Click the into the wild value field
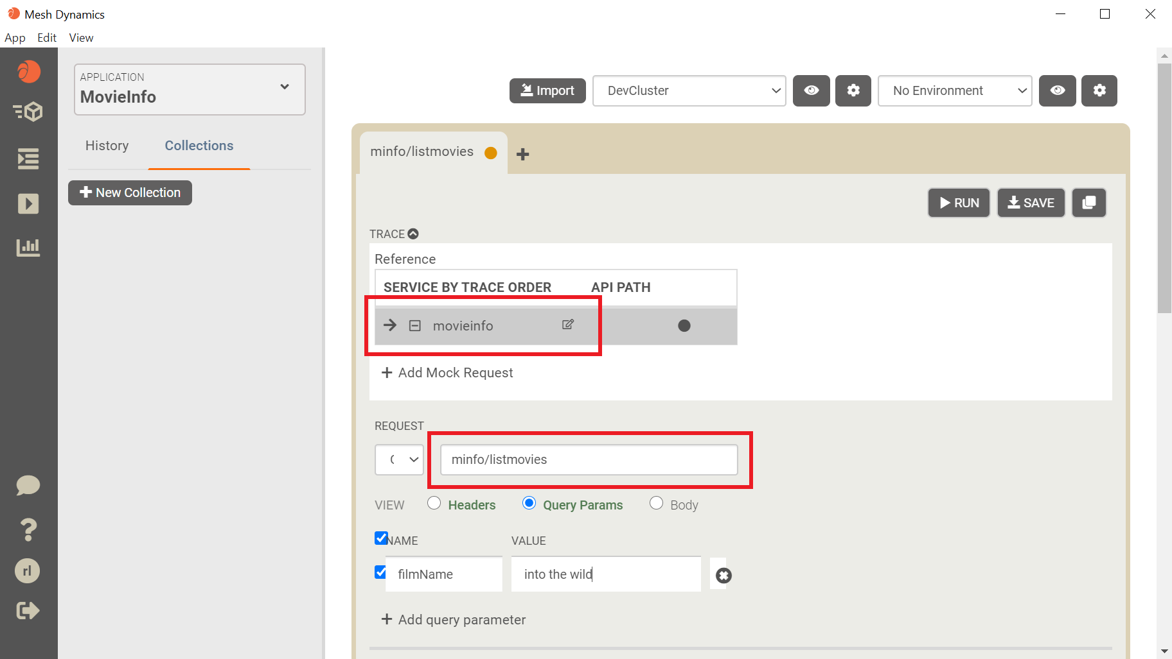The height and width of the screenshot is (659, 1172). (x=606, y=574)
